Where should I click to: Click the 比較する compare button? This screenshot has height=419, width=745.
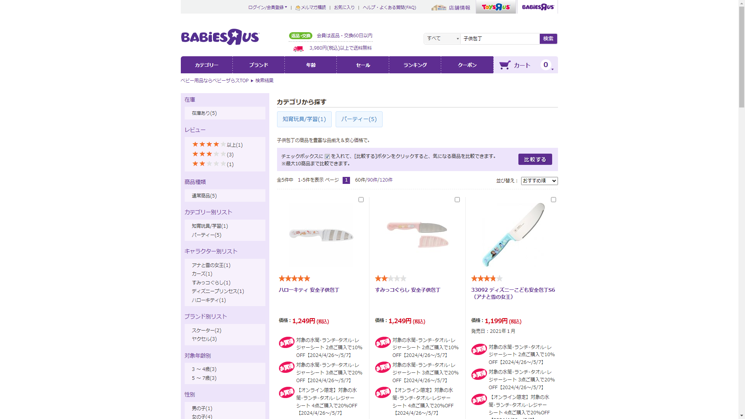pyautogui.click(x=535, y=159)
